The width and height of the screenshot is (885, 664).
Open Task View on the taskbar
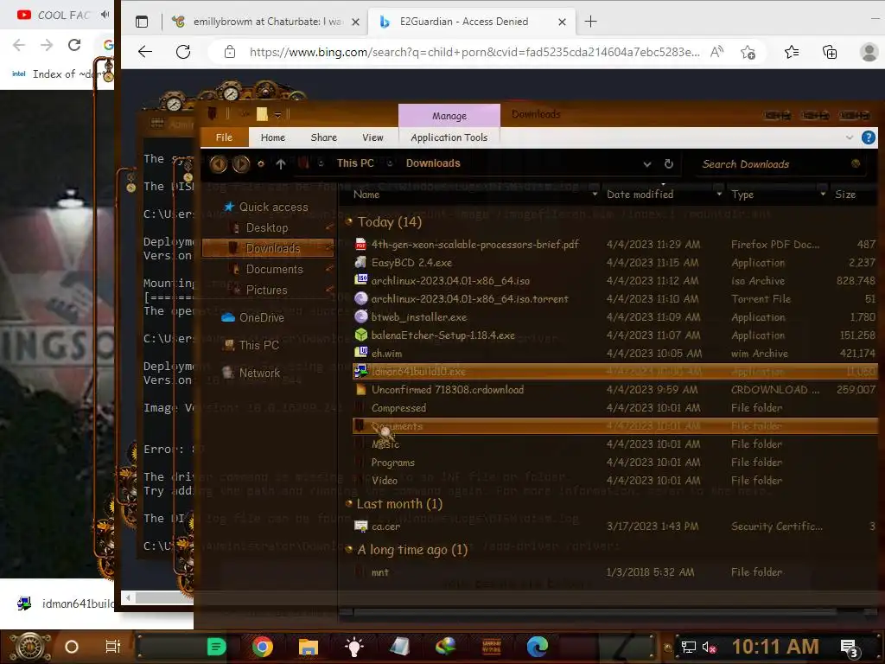(x=113, y=647)
